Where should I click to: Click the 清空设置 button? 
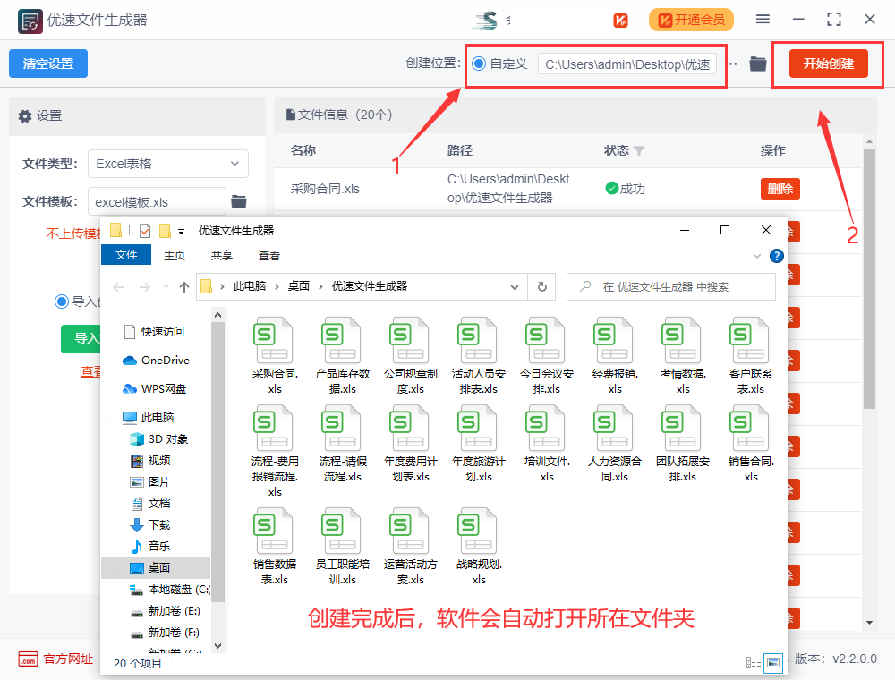coord(48,64)
